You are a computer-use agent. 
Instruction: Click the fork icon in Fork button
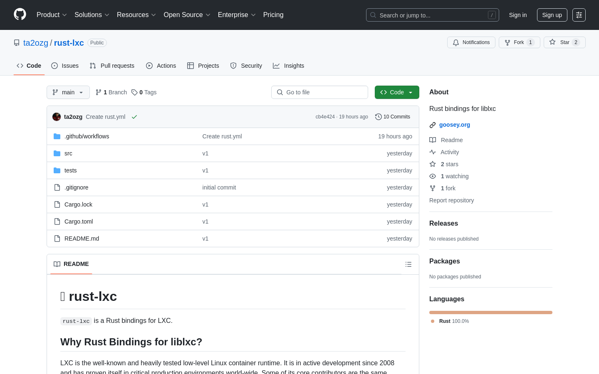coord(507,42)
